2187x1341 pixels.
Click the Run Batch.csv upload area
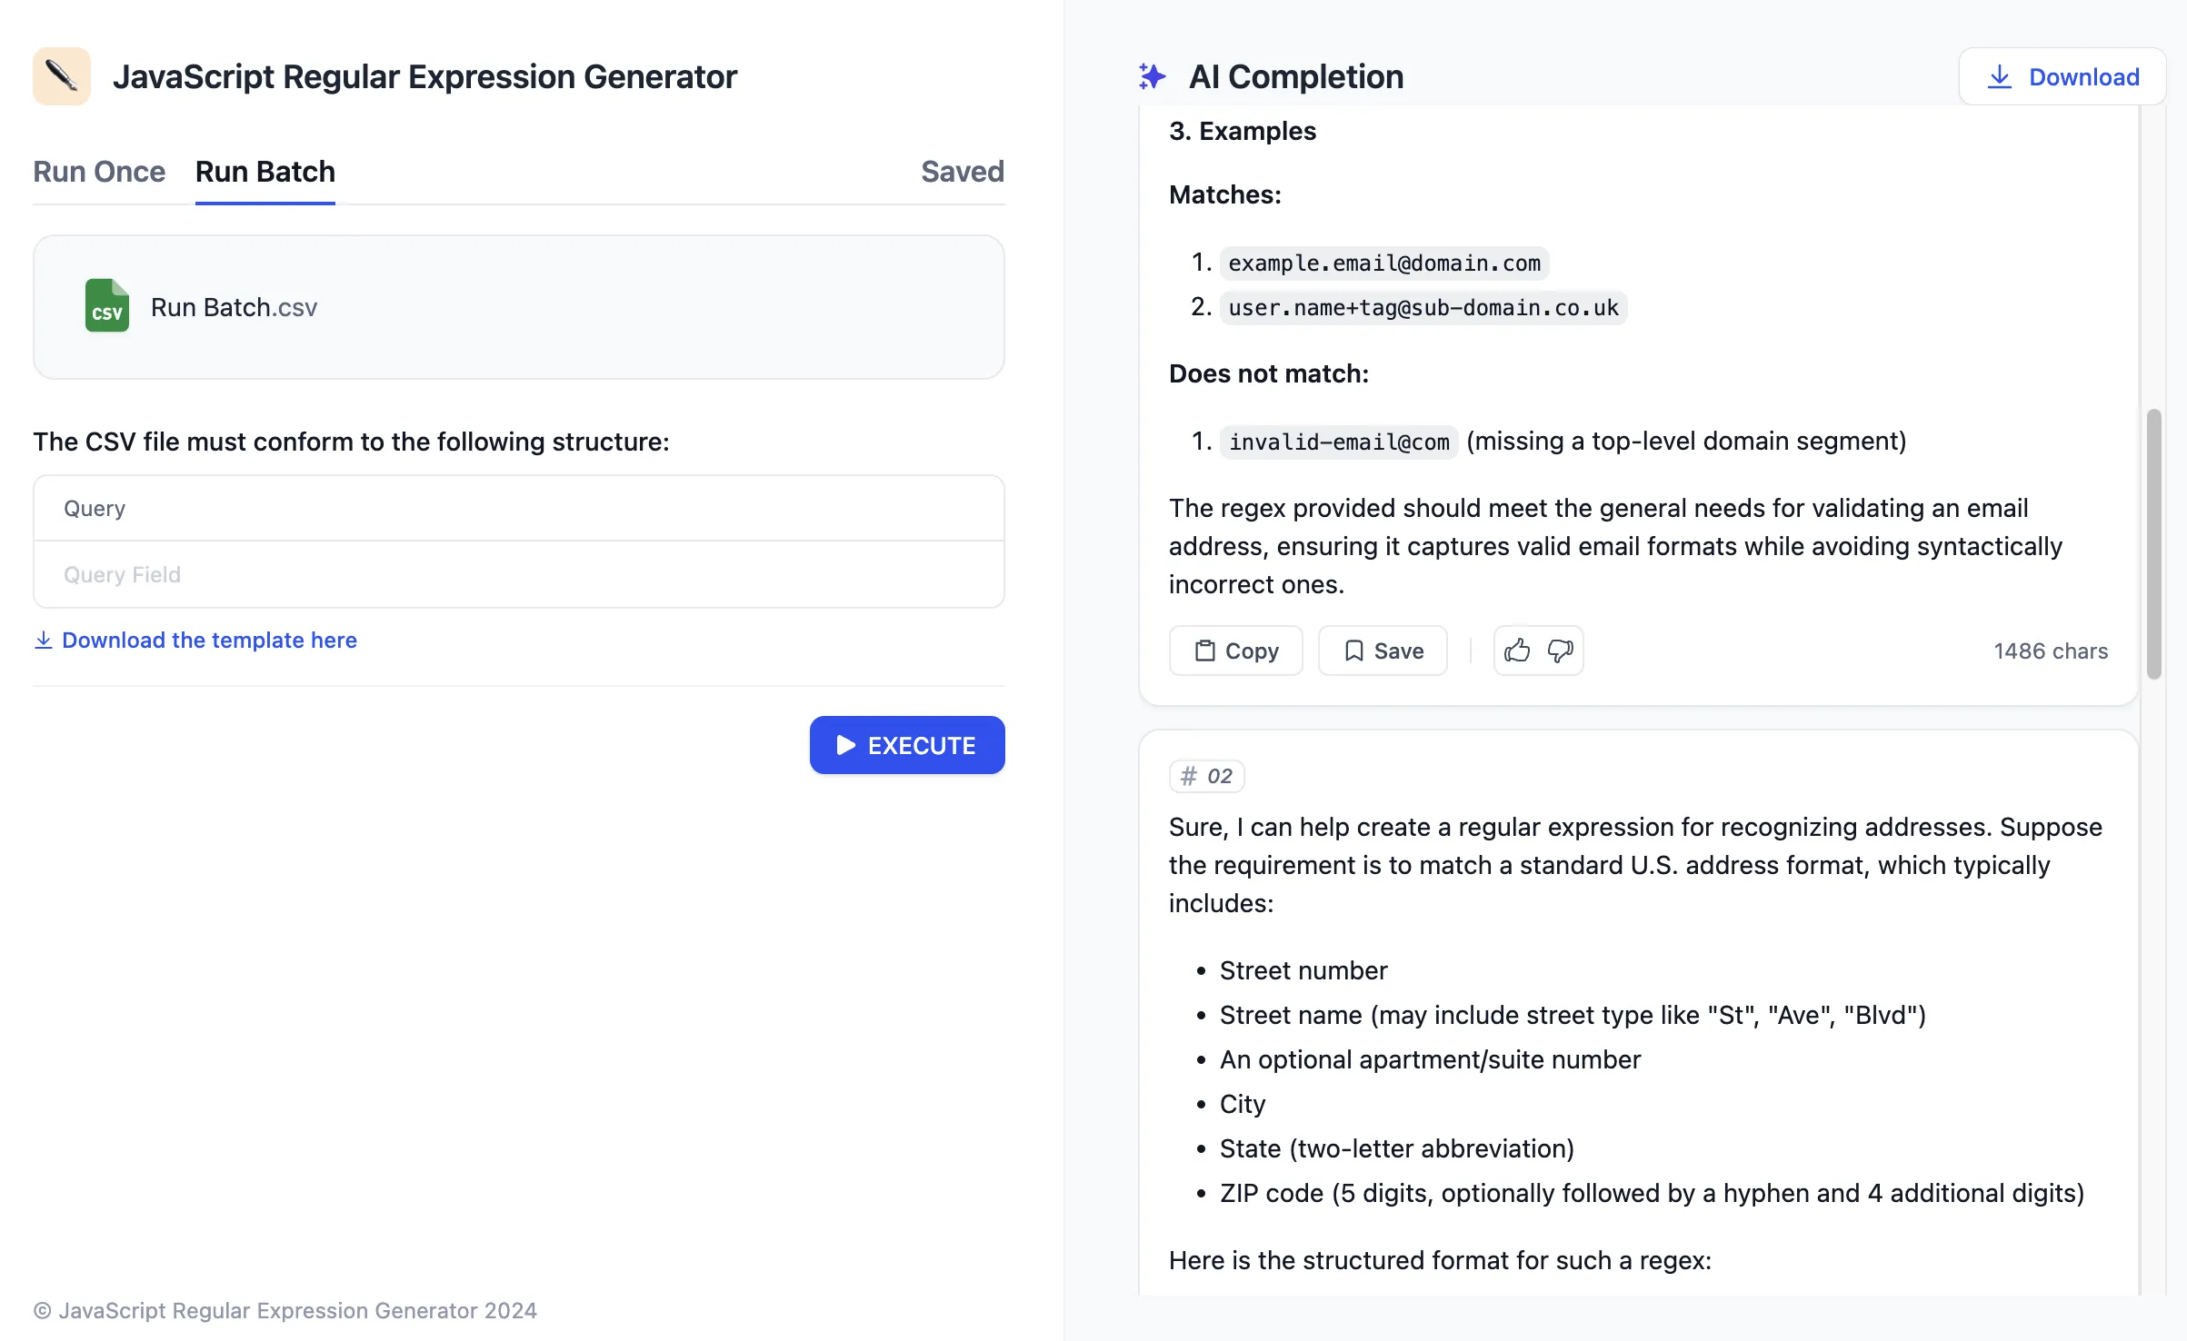[518, 307]
